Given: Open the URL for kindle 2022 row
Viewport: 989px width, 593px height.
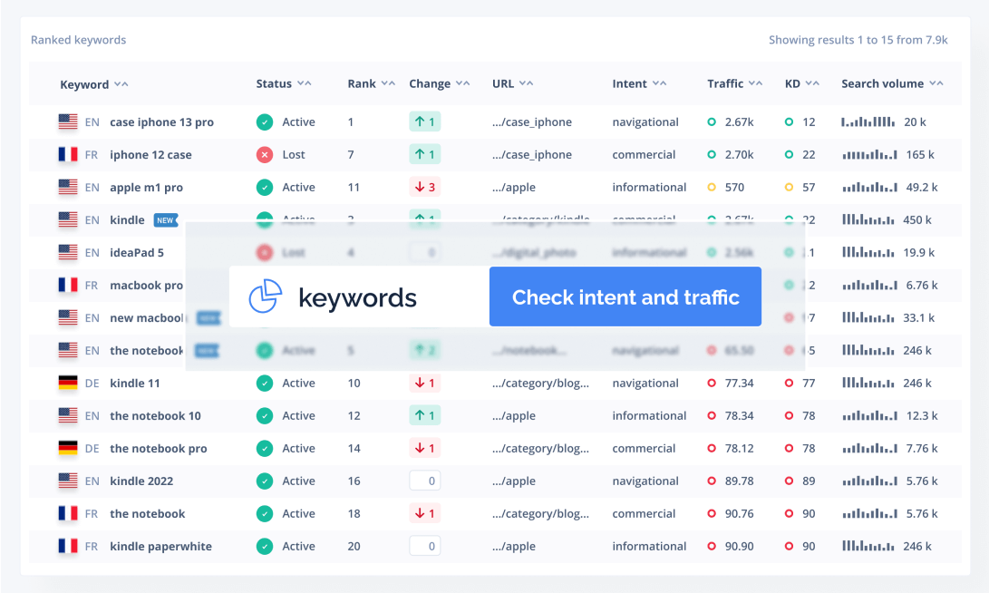Looking at the screenshot, I should click(513, 481).
